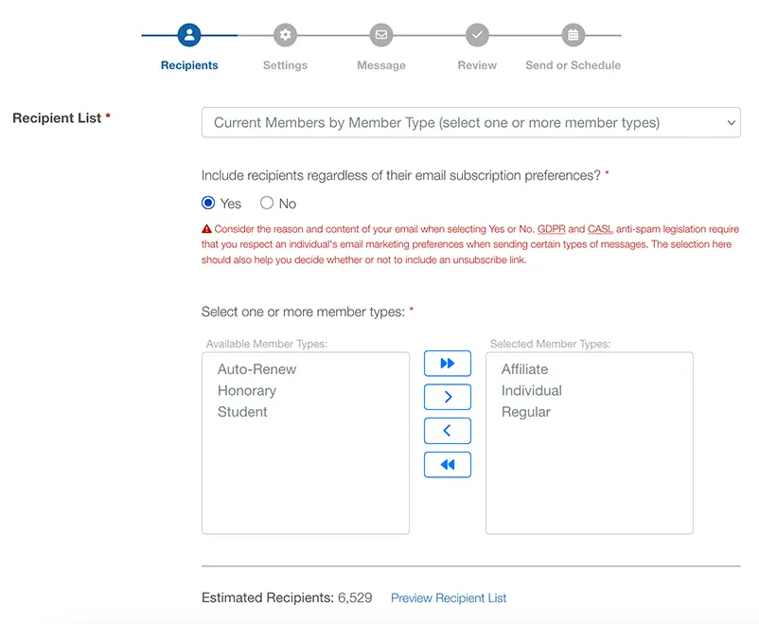Viewport: 759px width, 624px height.
Task: Click the move-selected-right single arrow button
Action: click(447, 397)
